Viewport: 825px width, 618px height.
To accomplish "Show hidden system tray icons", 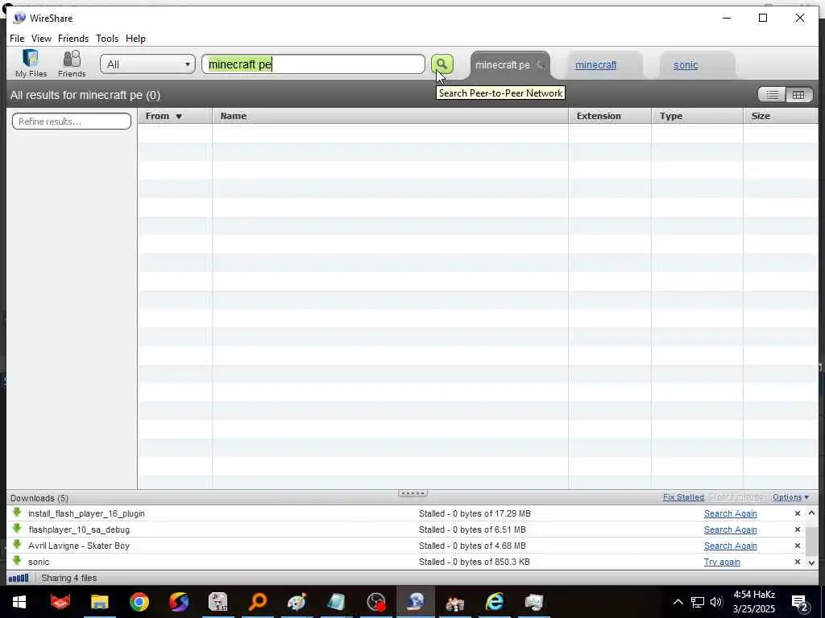I will click(678, 602).
